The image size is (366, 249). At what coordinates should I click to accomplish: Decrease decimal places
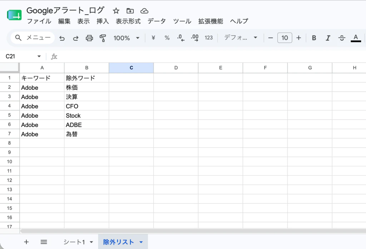[x=180, y=38]
